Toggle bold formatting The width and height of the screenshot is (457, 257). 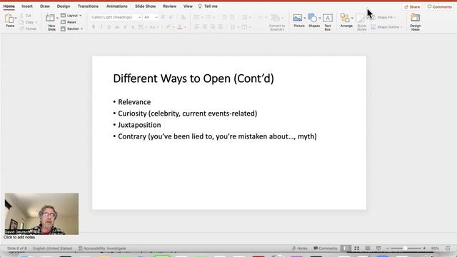pos(94,27)
